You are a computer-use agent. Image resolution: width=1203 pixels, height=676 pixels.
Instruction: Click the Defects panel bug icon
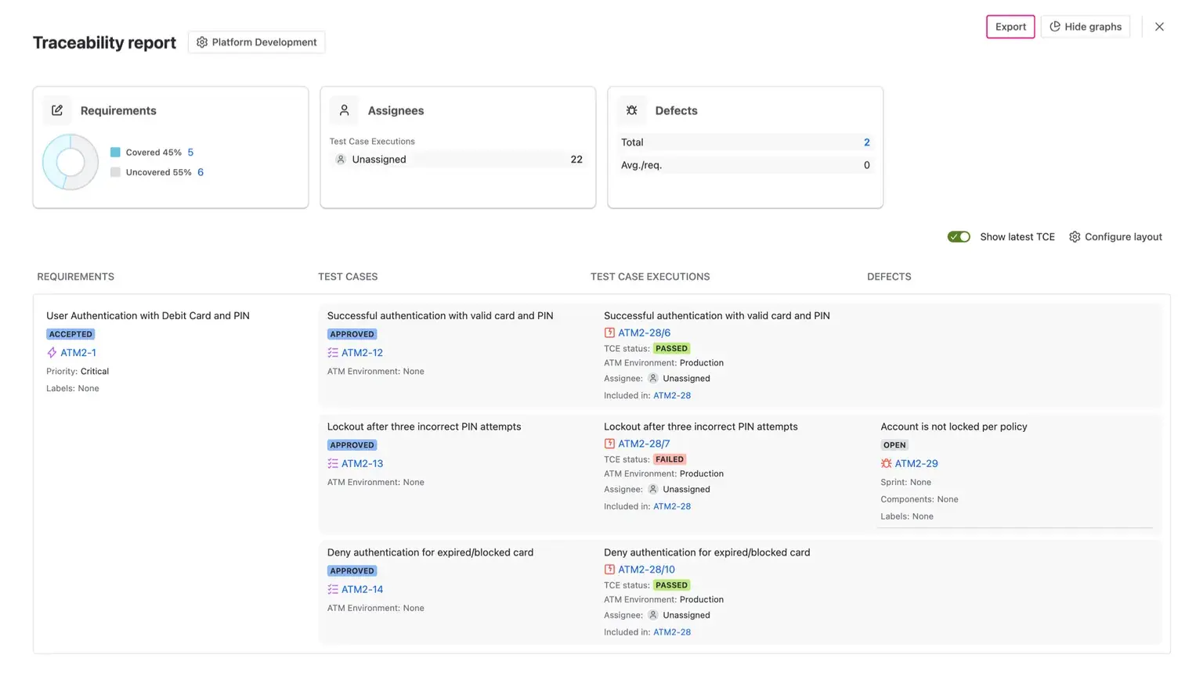[631, 110]
